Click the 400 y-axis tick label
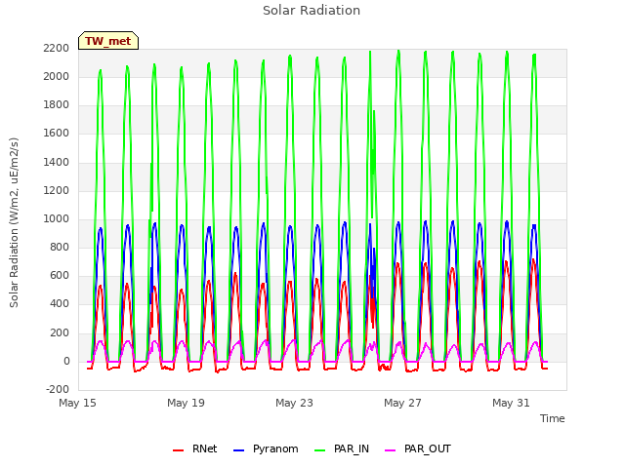This screenshot has width=625, height=468. point(60,304)
